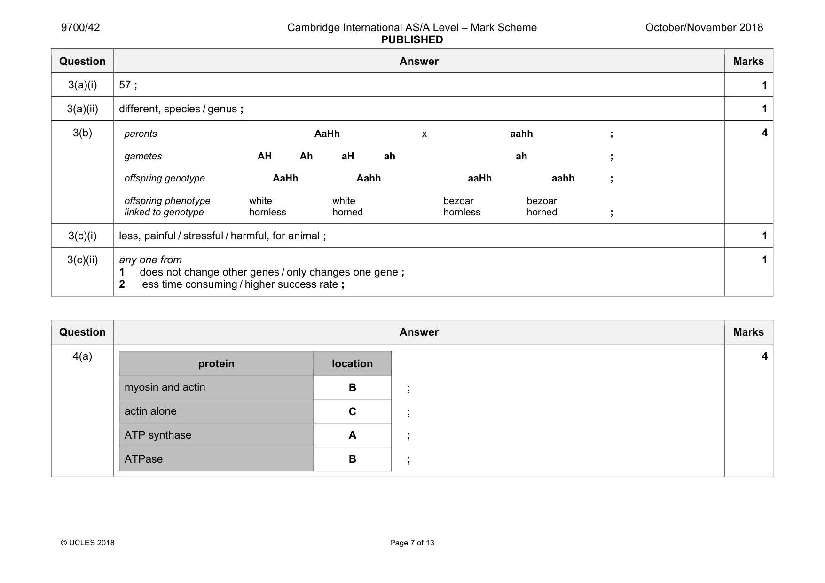Select 'less time consuming' point
Screen dimensions: 825x583
tap(189, 284)
